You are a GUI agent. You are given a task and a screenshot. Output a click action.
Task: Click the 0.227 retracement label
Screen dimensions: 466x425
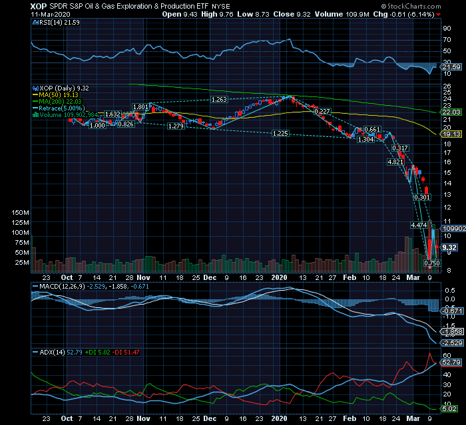(322, 111)
